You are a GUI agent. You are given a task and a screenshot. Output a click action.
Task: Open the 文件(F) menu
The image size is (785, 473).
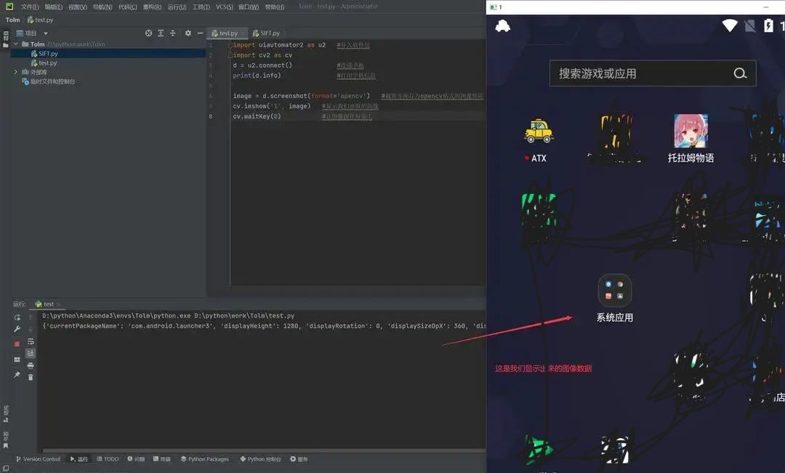click(30, 7)
